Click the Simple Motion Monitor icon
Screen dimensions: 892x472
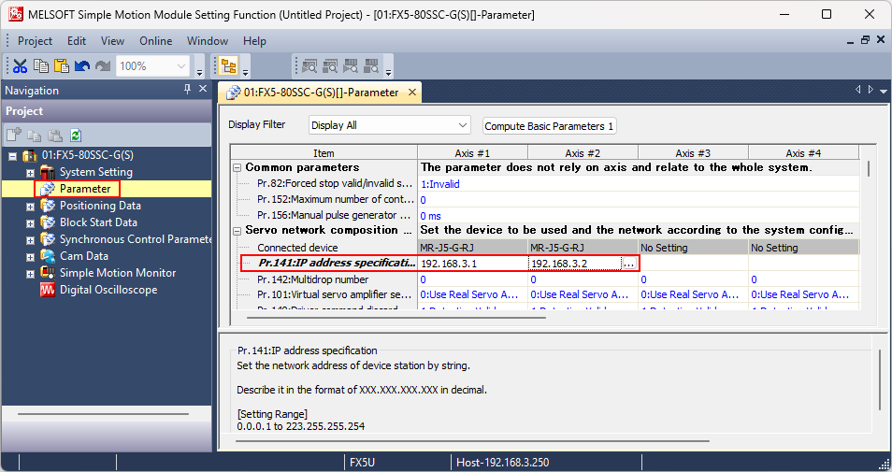(48, 273)
